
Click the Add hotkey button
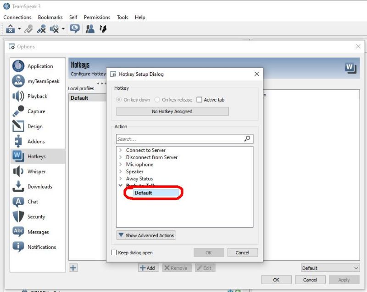point(148,268)
